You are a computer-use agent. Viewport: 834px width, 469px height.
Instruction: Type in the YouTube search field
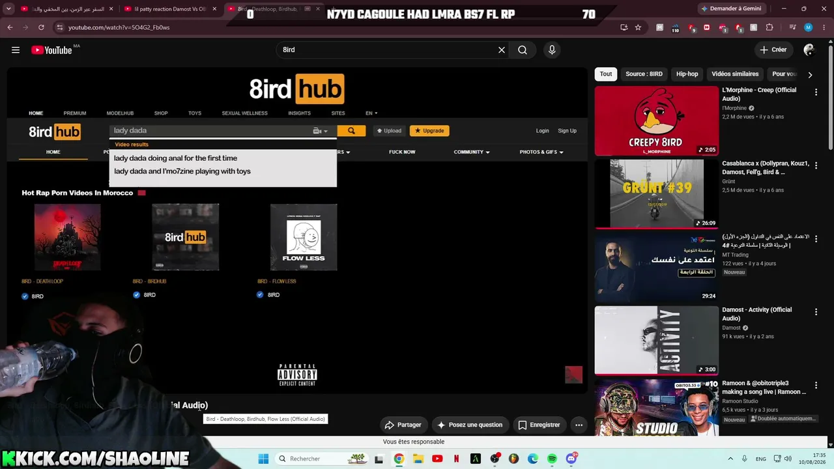tap(388, 50)
